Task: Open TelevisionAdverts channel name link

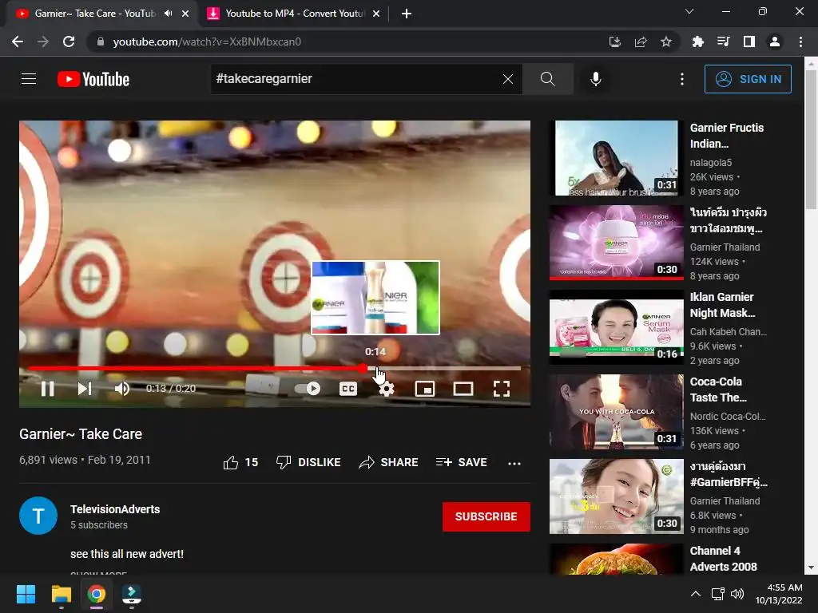Action: [115, 509]
